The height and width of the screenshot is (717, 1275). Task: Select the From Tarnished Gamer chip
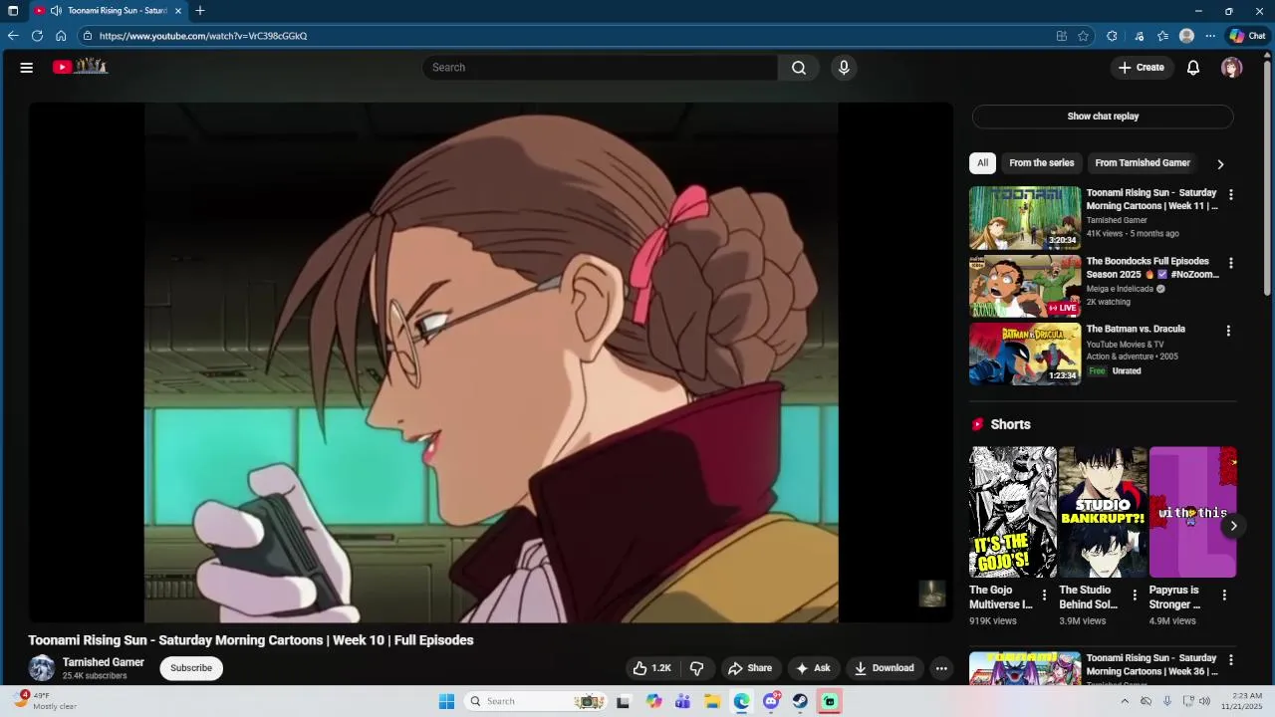[1143, 163]
